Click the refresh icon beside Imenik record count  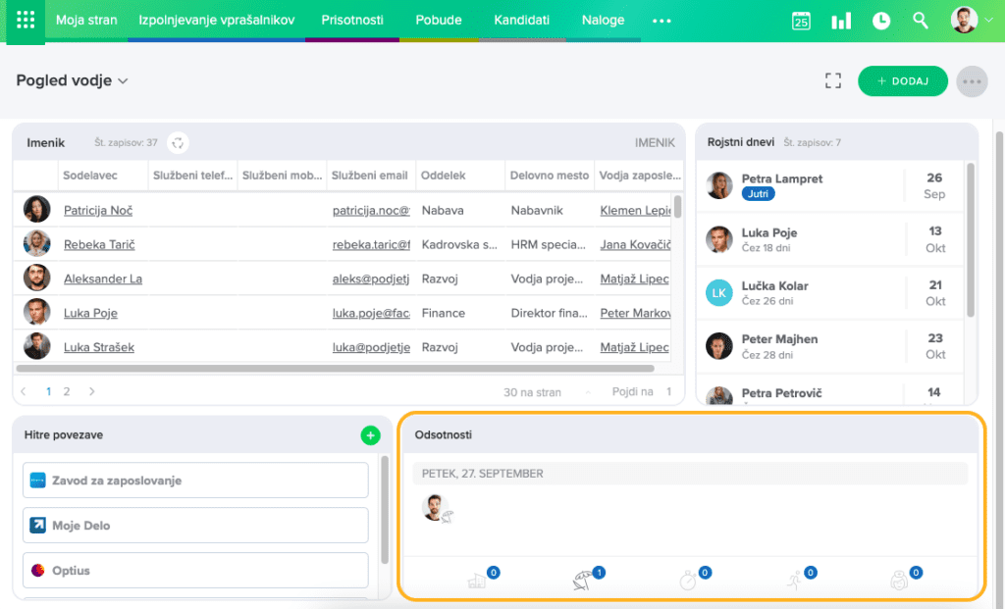point(178,143)
